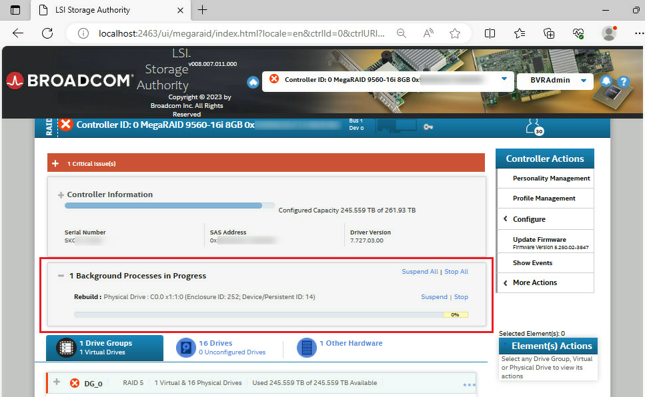Expand the DG_0 drive group

(x=57, y=382)
